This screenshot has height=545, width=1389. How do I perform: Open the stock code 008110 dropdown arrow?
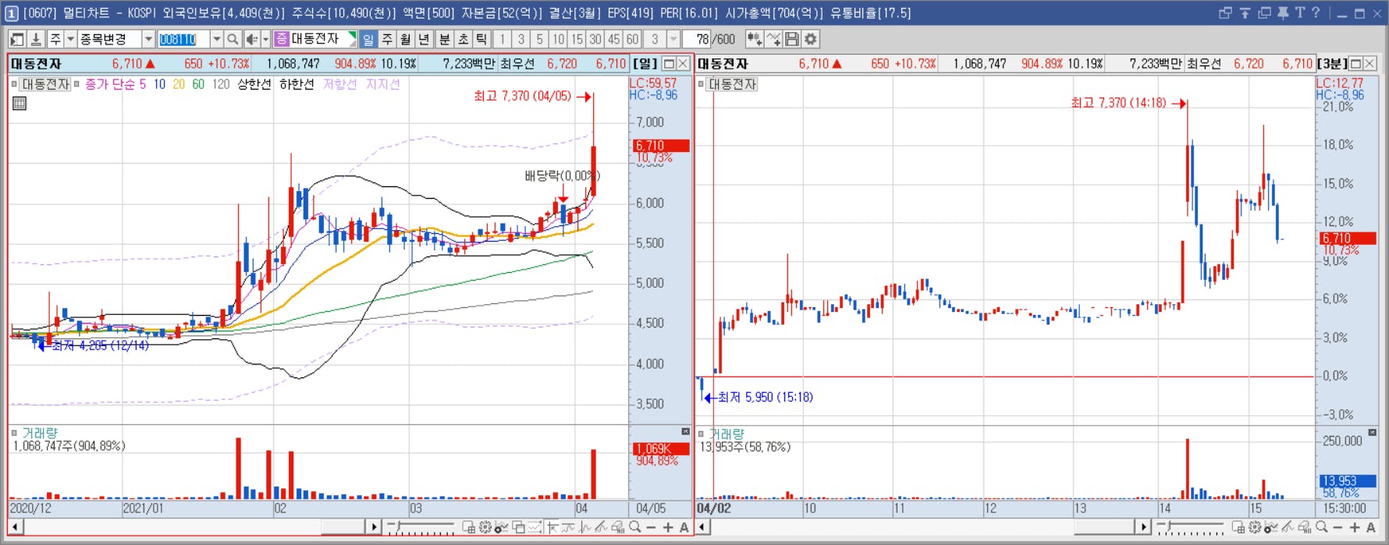click(x=216, y=39)
